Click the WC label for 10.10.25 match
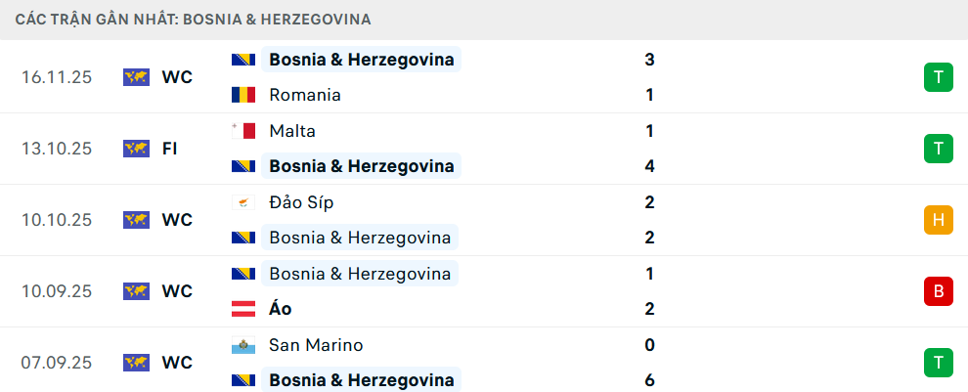The width and height of the screenshot is (968, 392). [x=177, y=220]
